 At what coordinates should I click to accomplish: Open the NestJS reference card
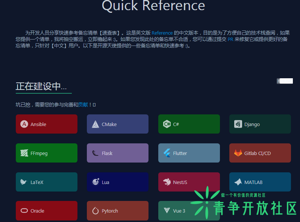[189, 182]
